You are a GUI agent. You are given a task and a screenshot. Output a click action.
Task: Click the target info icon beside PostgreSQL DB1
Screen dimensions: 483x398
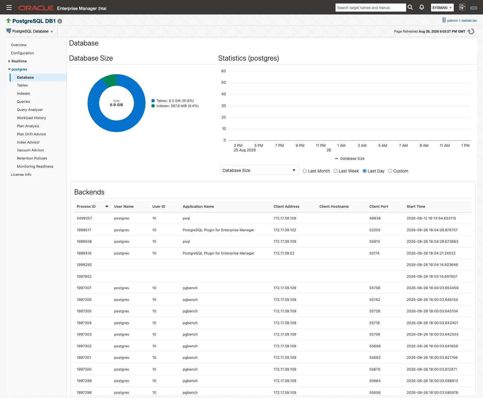coord(60,21)
